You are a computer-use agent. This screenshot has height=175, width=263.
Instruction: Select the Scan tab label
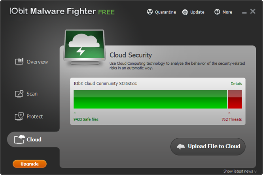[x=32, y=94]
